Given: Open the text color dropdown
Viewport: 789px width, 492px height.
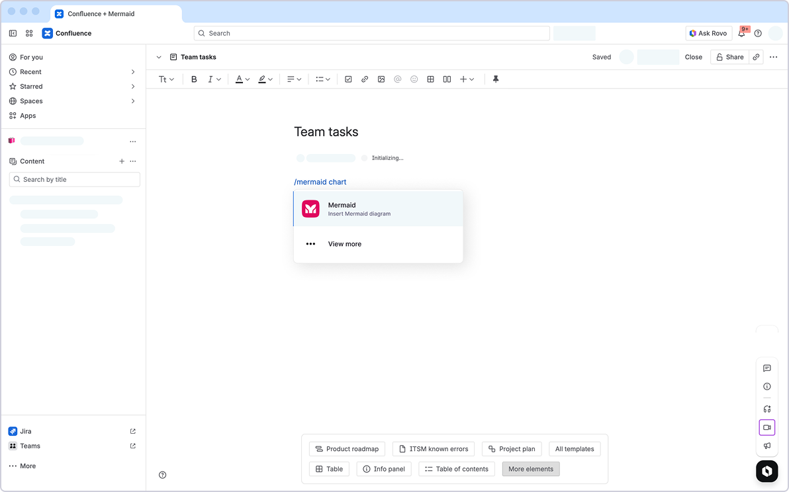Looking at the screenshot, I should pos(242,79).
